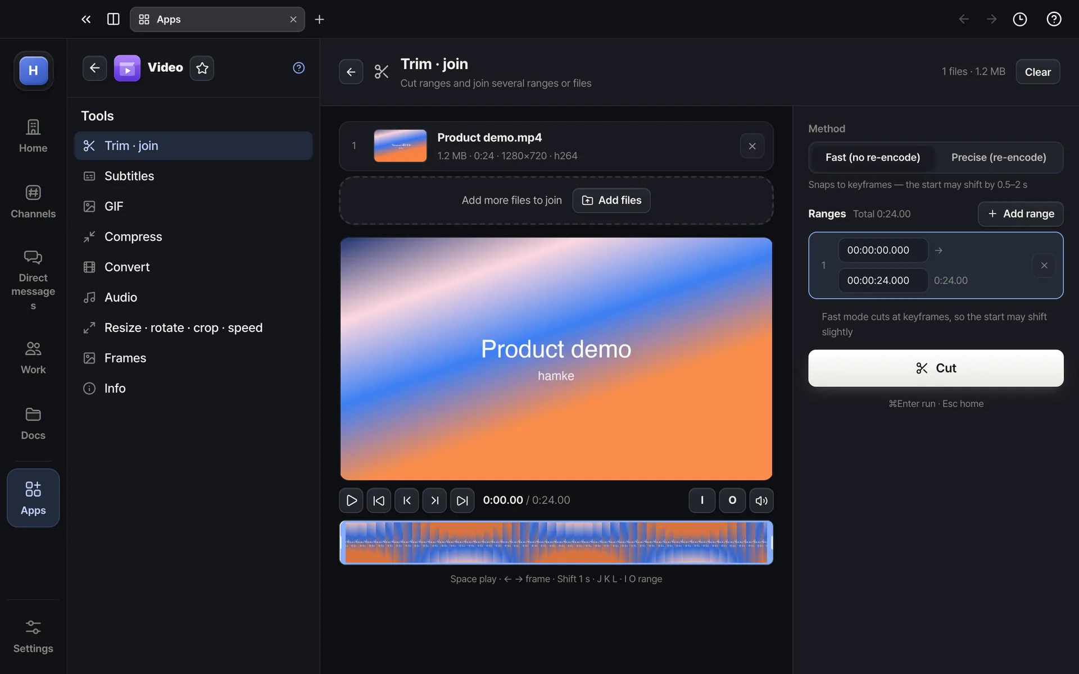Step back one frame
Image resolution: width=1079 pixels, height=674 pixels.
click(x=407, y=500)
